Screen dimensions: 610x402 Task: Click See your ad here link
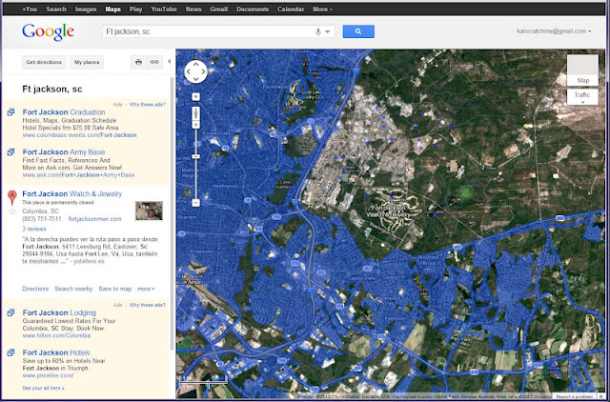[44, 388]
